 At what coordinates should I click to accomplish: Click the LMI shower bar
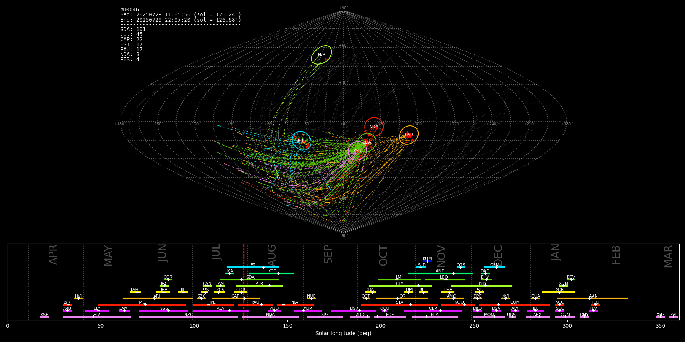(x=399, y=280)
